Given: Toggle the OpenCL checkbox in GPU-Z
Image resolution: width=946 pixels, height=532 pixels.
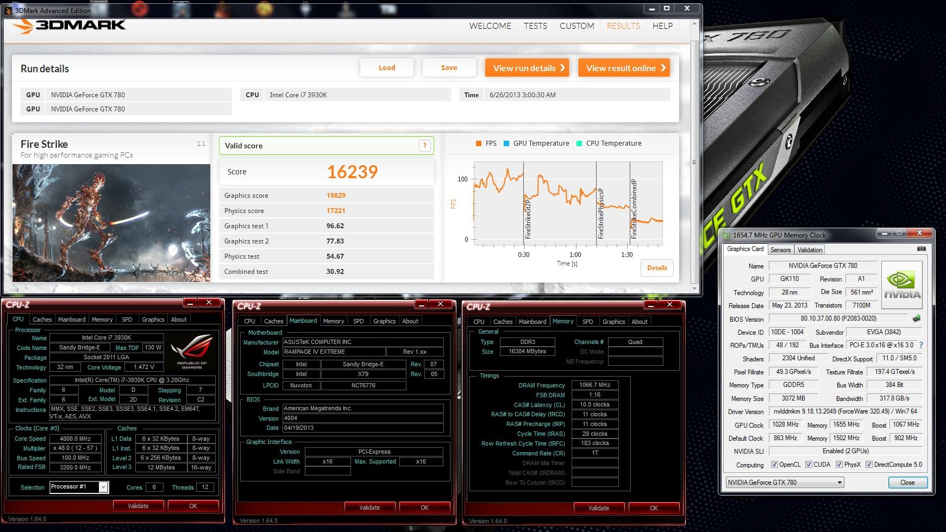Looking at the screenshot, I should [775, 465].
